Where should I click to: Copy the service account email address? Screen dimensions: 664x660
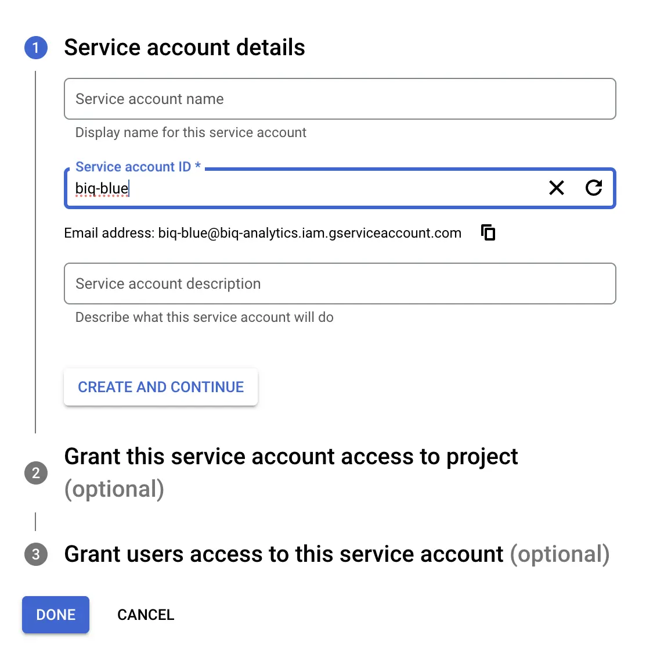(488, 233)
